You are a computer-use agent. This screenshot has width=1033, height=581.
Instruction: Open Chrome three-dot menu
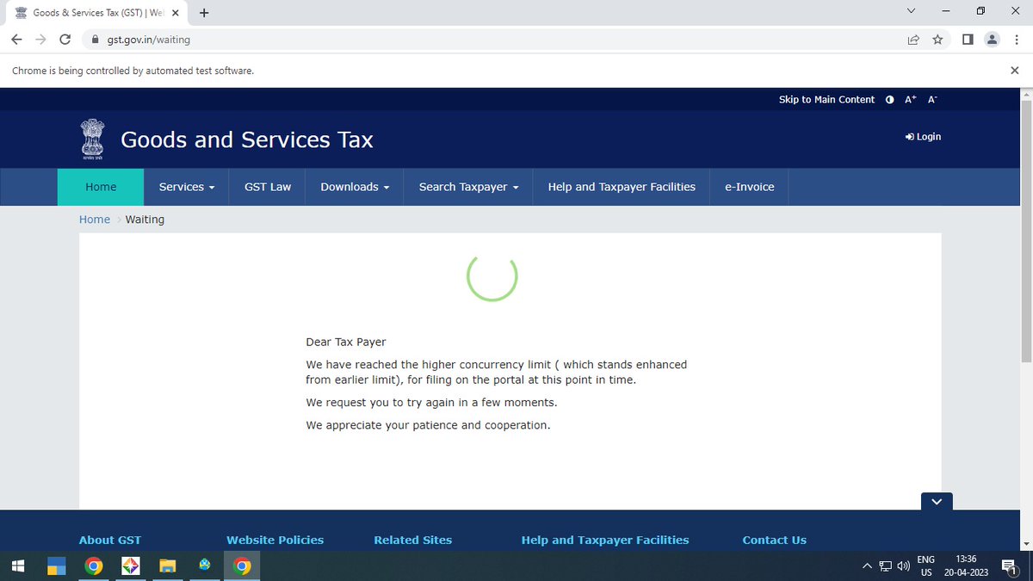(1015, 40)
